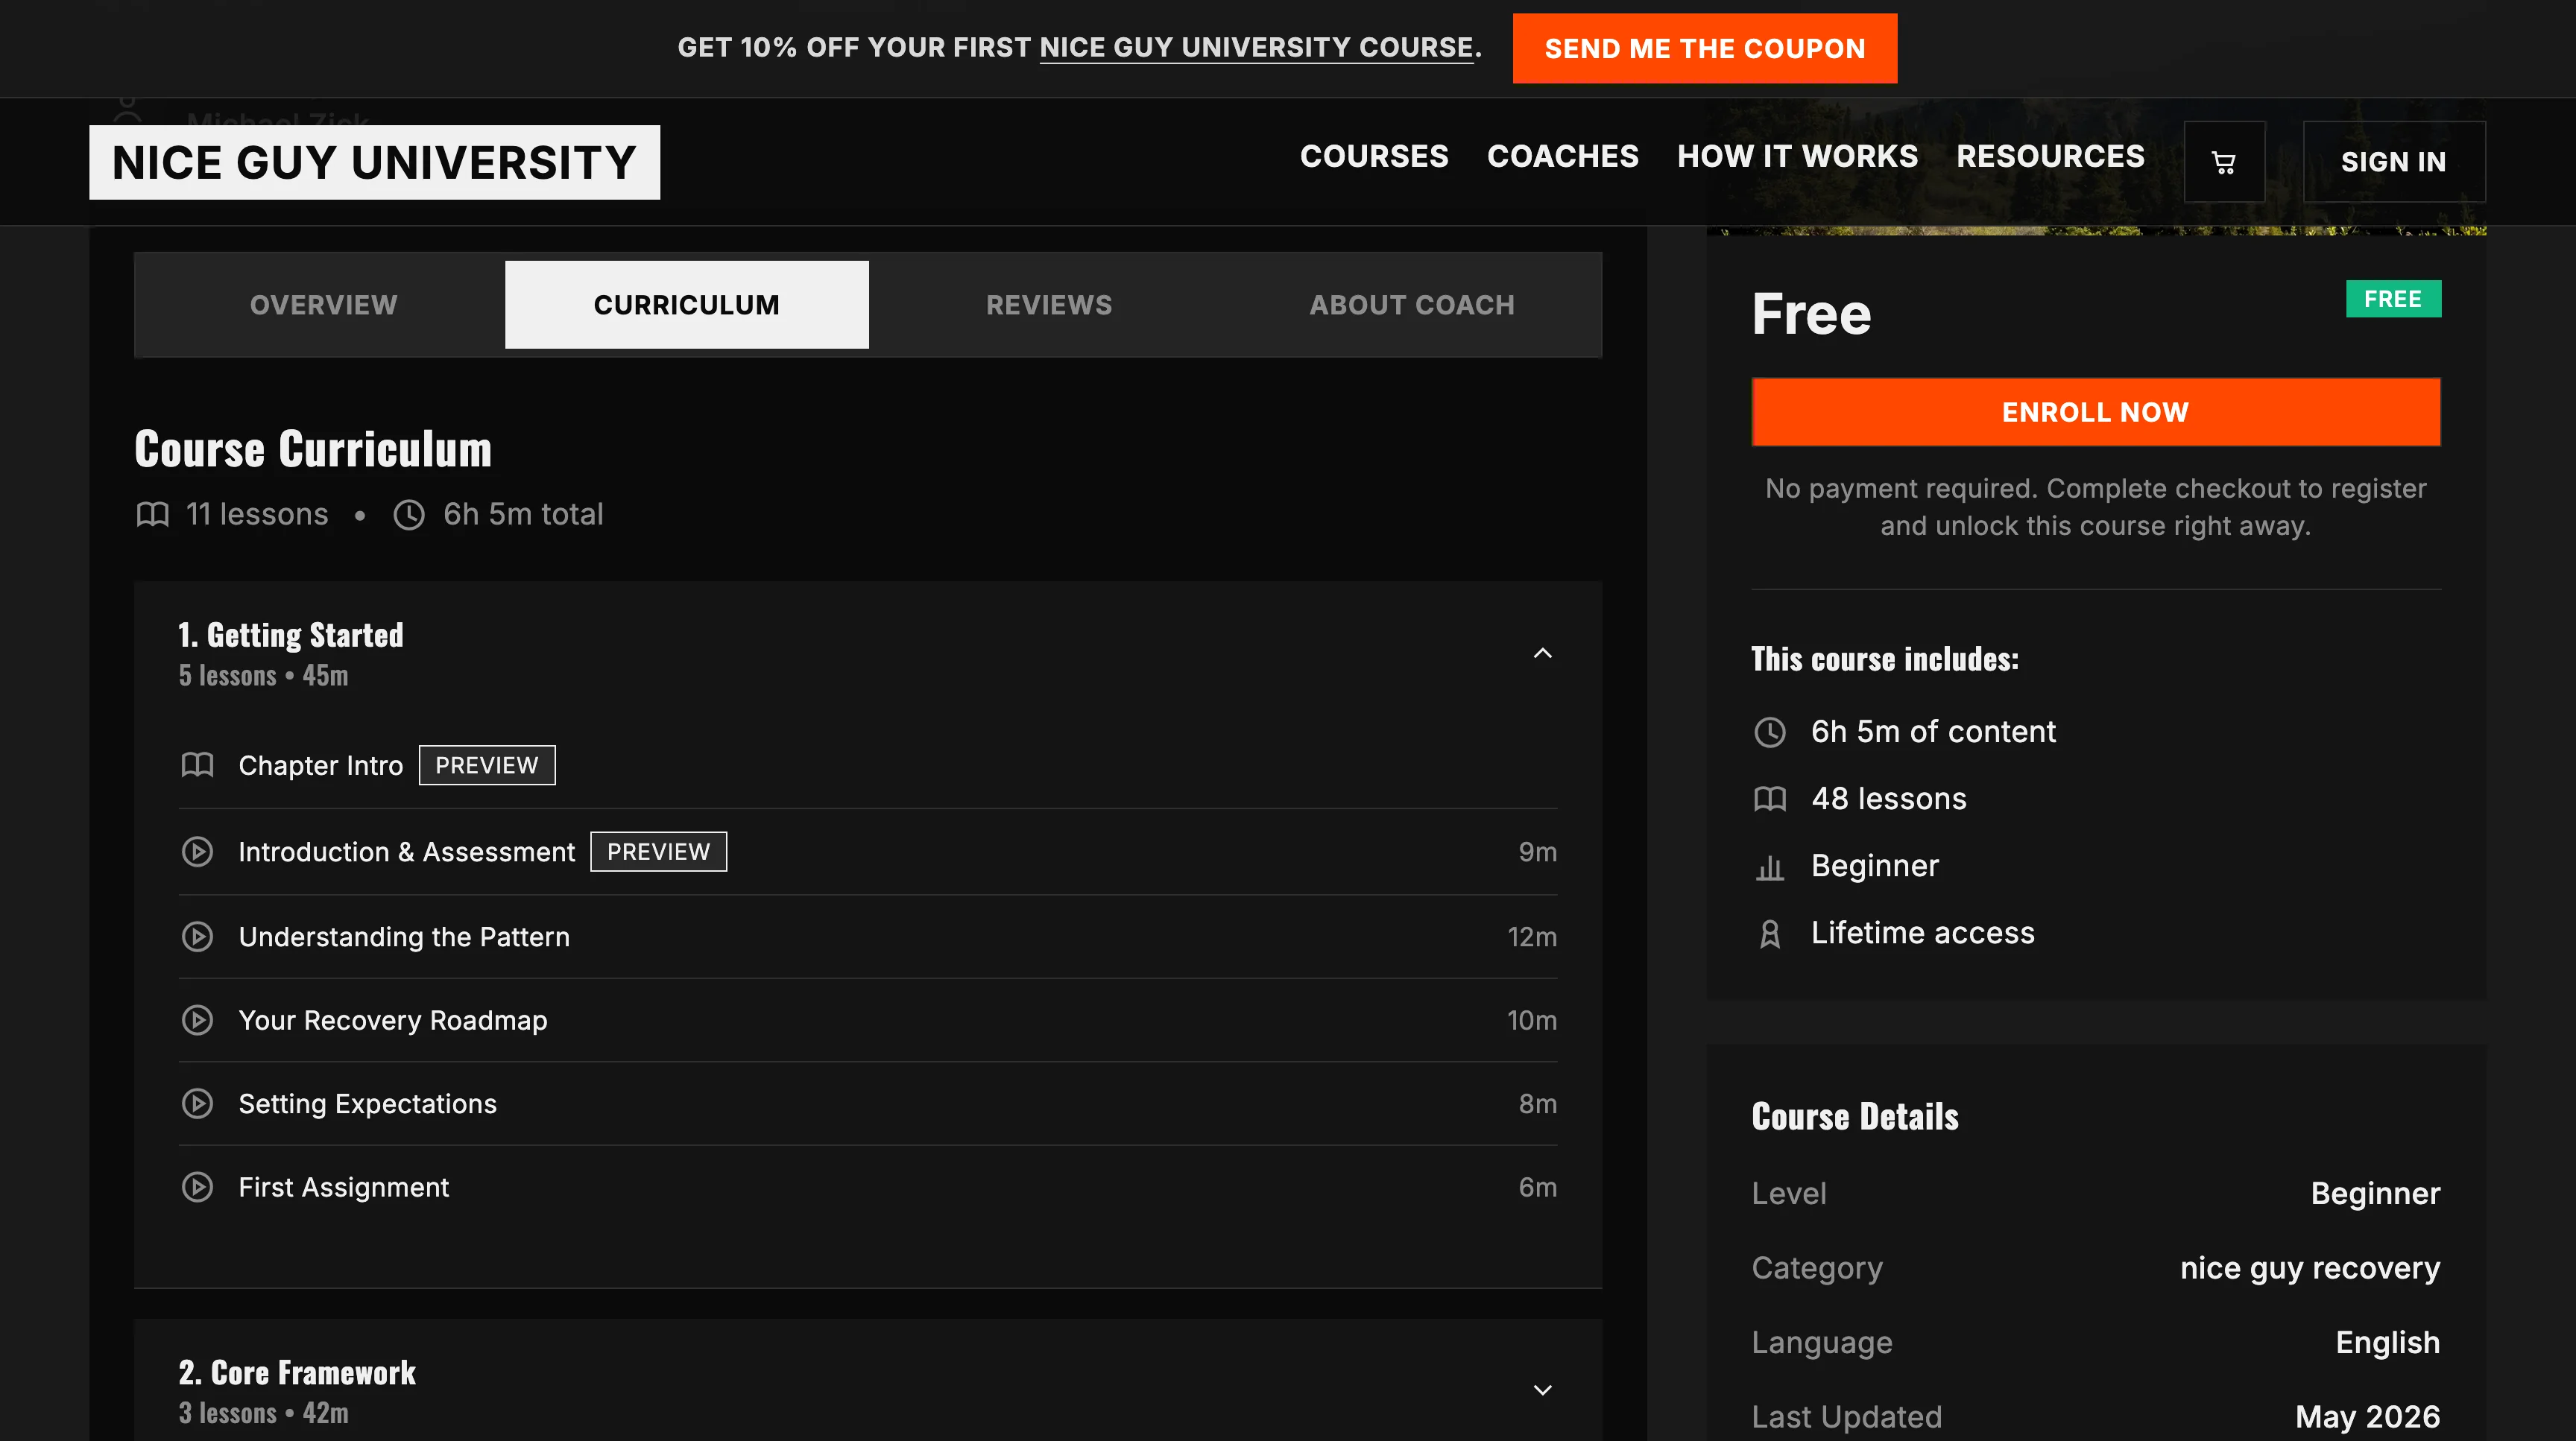Click the 3 lessons • 42m subtitle
The height and width of the screenshot is (1441, 2576).
263,1413
